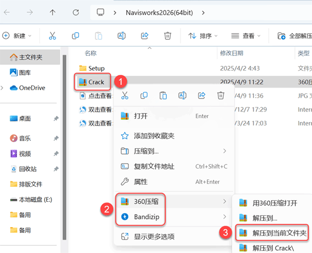The image size is (312, 253).
Task: Click the context menu Share icon
Action: click(x=202, y=95)
